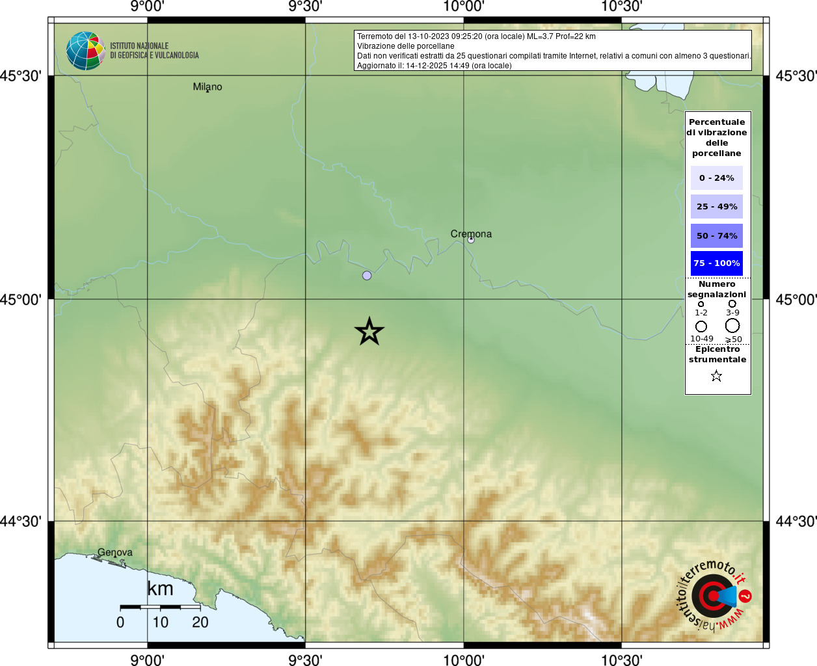Click the 'Epicentro strumentale' legend heading
817x666 pixels.
click(x=717, y=354)
